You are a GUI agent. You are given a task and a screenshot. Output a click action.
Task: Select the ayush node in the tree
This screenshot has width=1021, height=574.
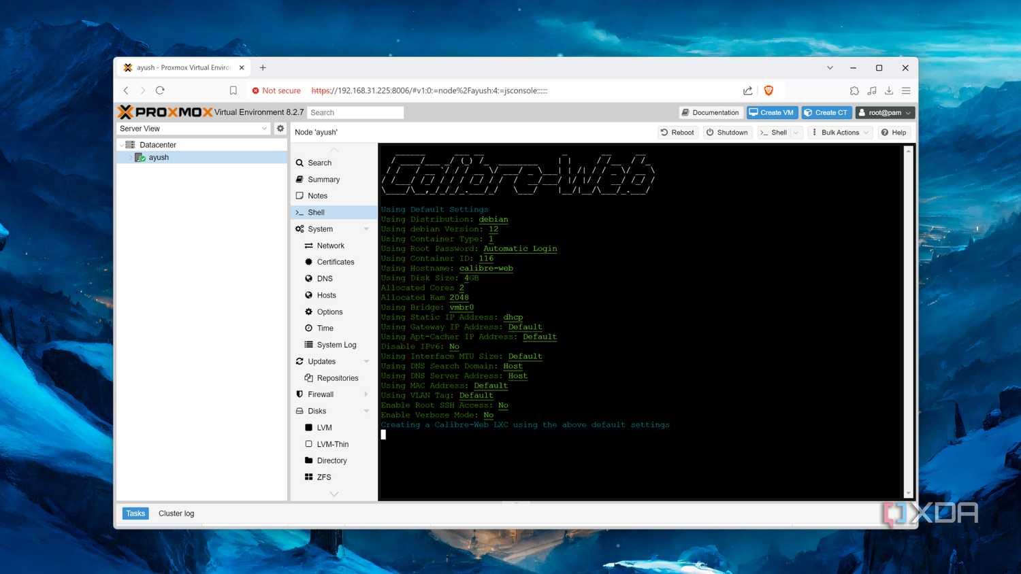click(x=159, y=157)
